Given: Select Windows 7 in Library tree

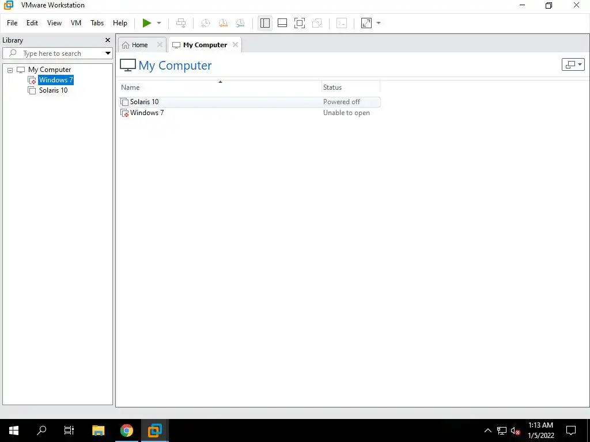Looking at the screenshot, I should tap(56, 79).
